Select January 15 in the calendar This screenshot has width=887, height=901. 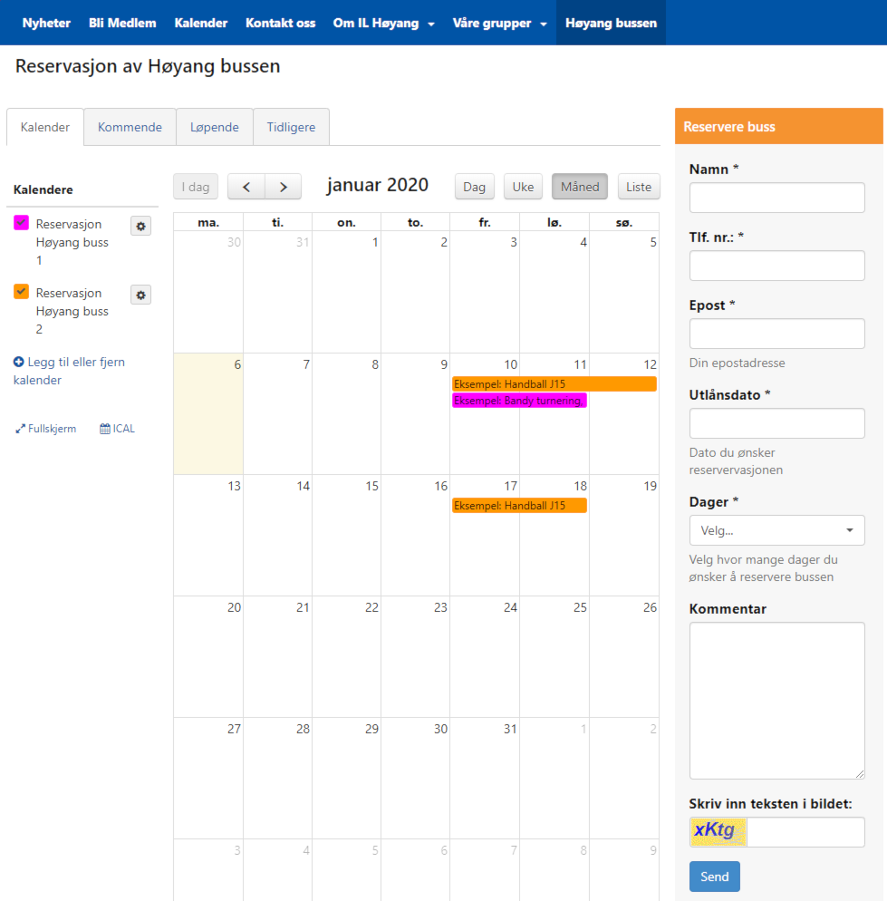(346, 535)
